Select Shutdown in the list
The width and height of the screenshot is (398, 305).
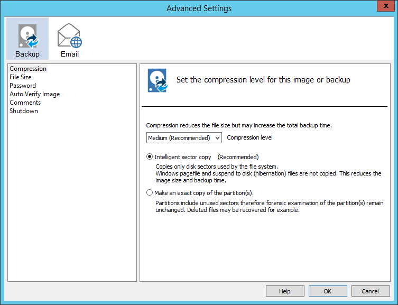[24, 111]
